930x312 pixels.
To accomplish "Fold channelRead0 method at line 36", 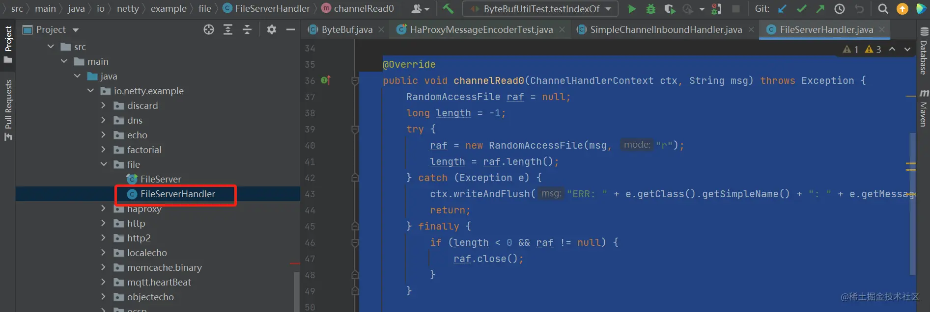I will (355, 81).
